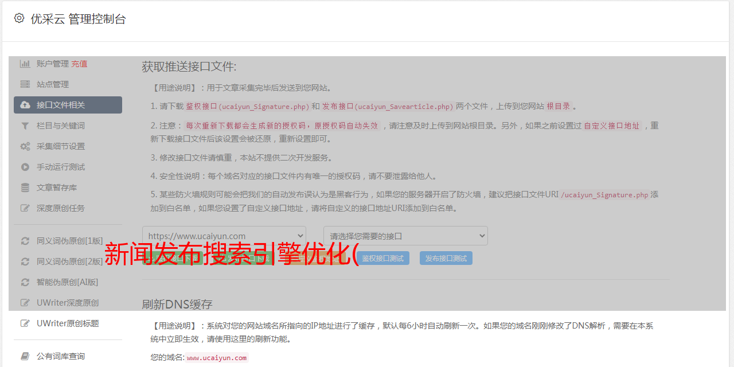Screen dimensions: 734x367
Task: Click the edit icon for UWriter深度原创
Action: tap(25, 303)
